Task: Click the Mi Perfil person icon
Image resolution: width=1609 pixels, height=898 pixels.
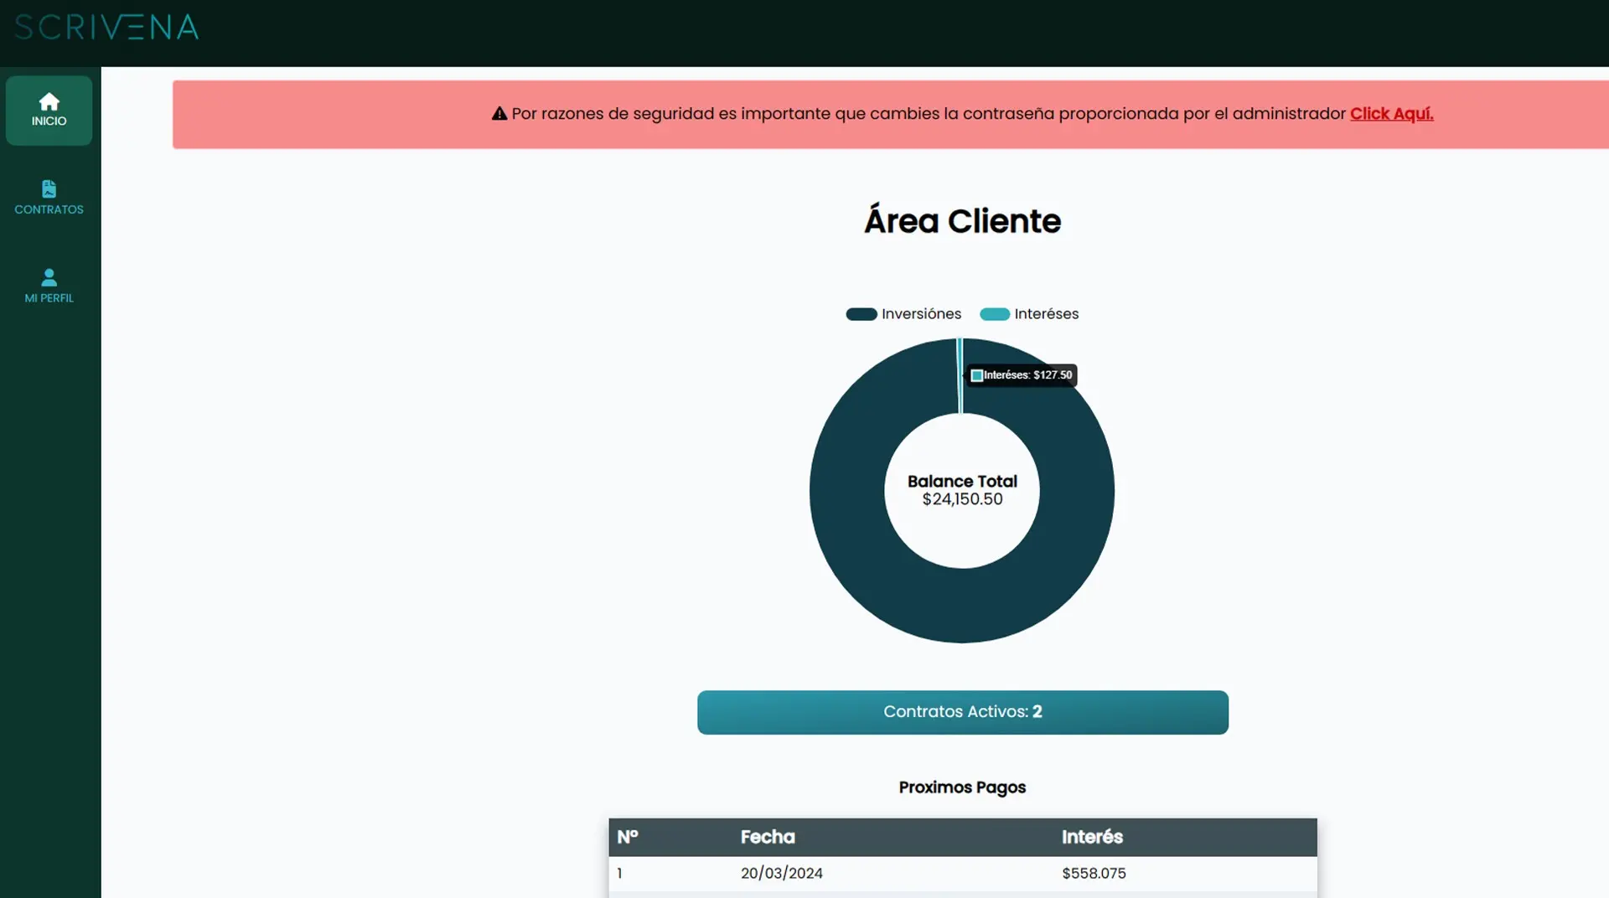Action: (49, 277)
